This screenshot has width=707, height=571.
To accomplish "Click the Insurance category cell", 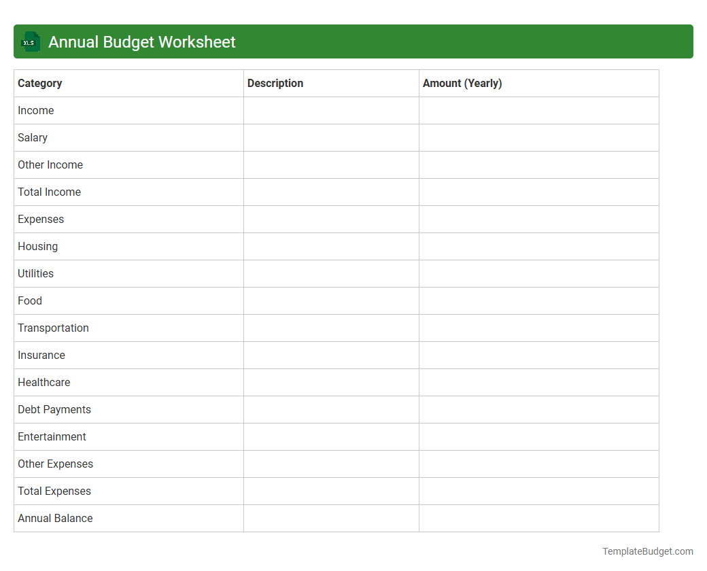I will pos(41,355).
